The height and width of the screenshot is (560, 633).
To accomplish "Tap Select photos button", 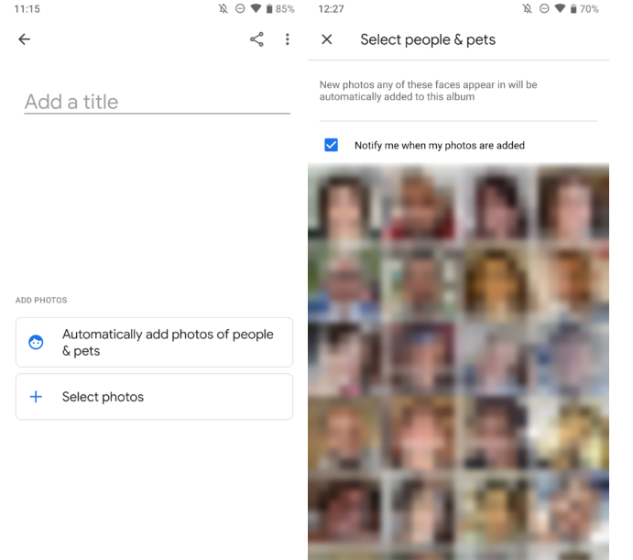I will click(x=154, y=396).
